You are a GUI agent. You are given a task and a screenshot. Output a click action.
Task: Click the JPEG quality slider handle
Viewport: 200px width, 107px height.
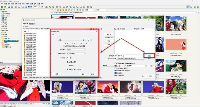pyautogui.click(x=84, y=40)
